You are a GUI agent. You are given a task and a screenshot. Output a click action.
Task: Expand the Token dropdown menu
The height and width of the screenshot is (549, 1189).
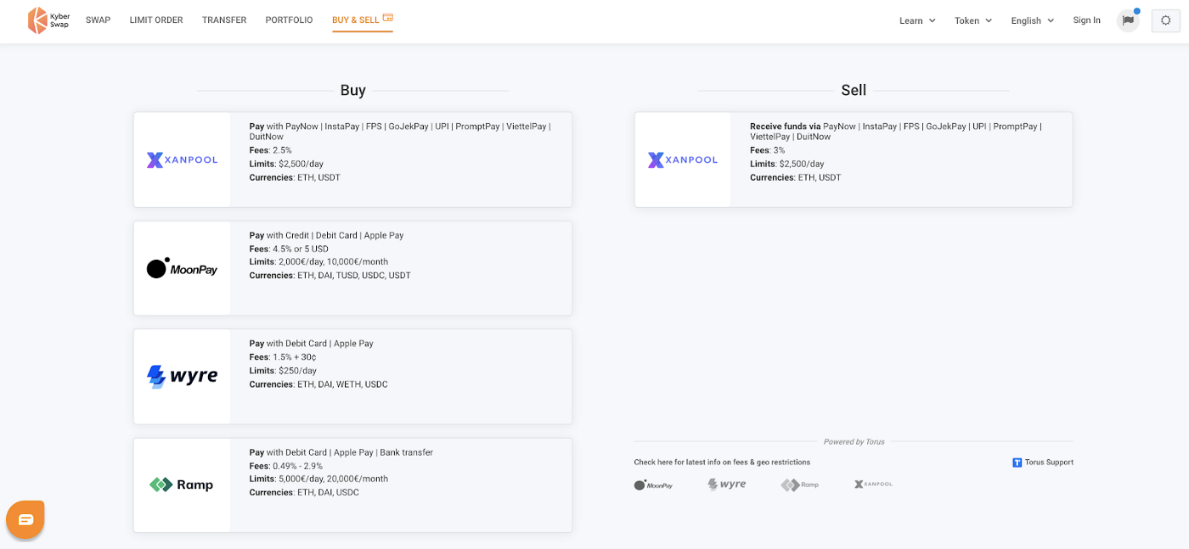tap(973, 20)
